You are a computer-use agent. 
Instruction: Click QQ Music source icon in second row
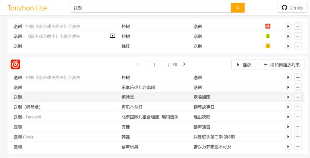coord(268,36)
